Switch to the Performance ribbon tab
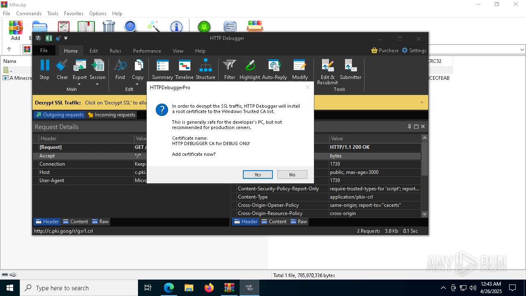 147,51
